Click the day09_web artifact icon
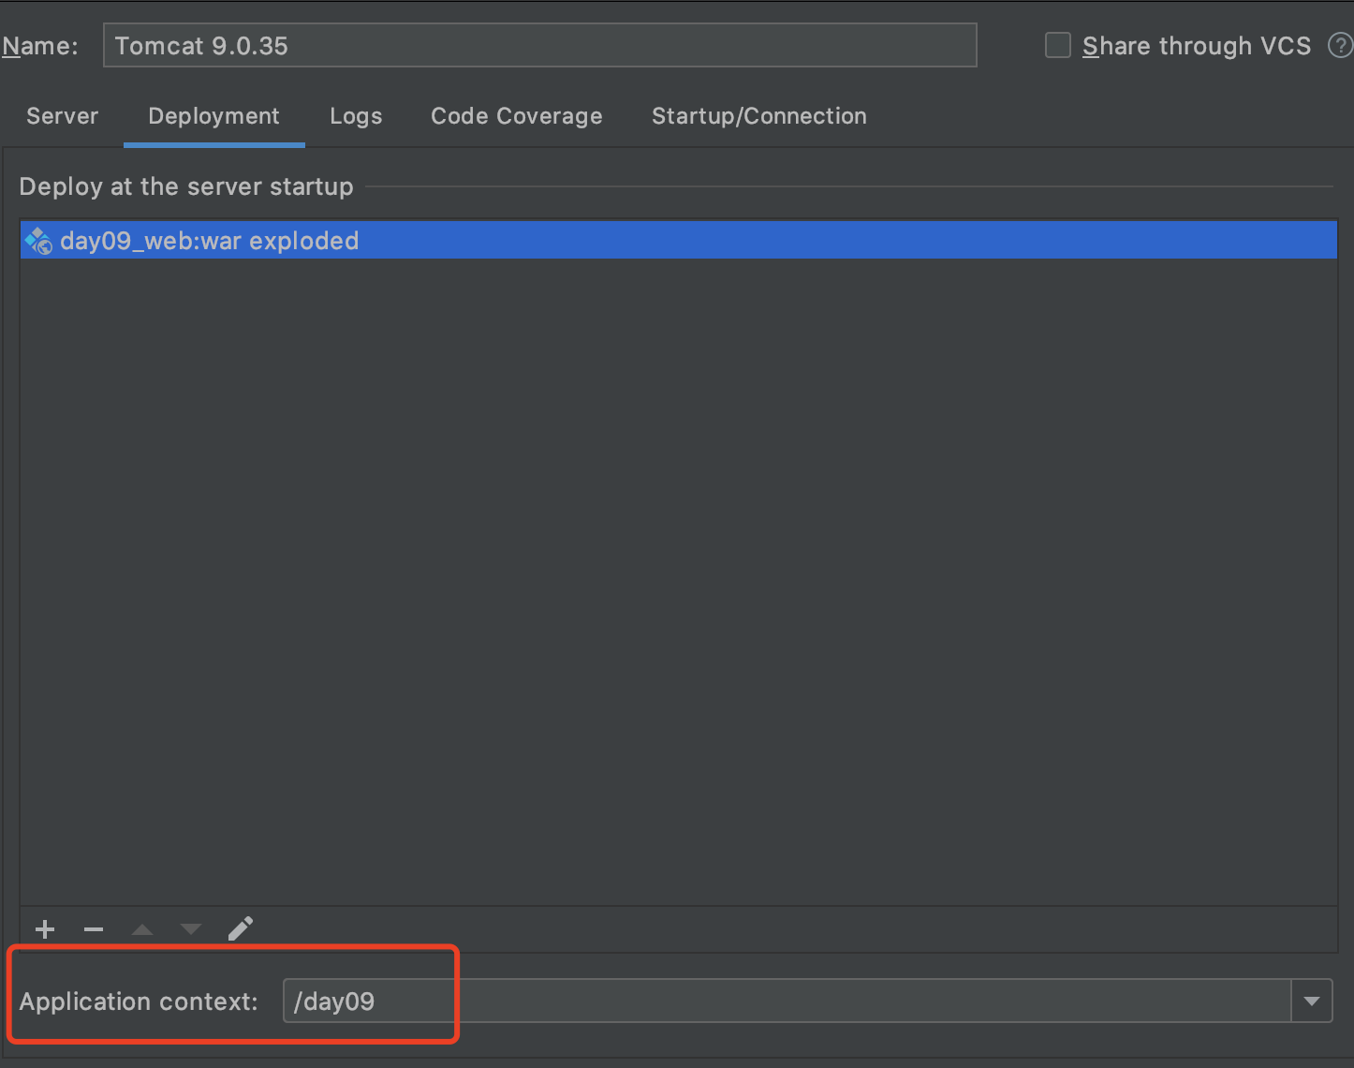 pos(38,241)
